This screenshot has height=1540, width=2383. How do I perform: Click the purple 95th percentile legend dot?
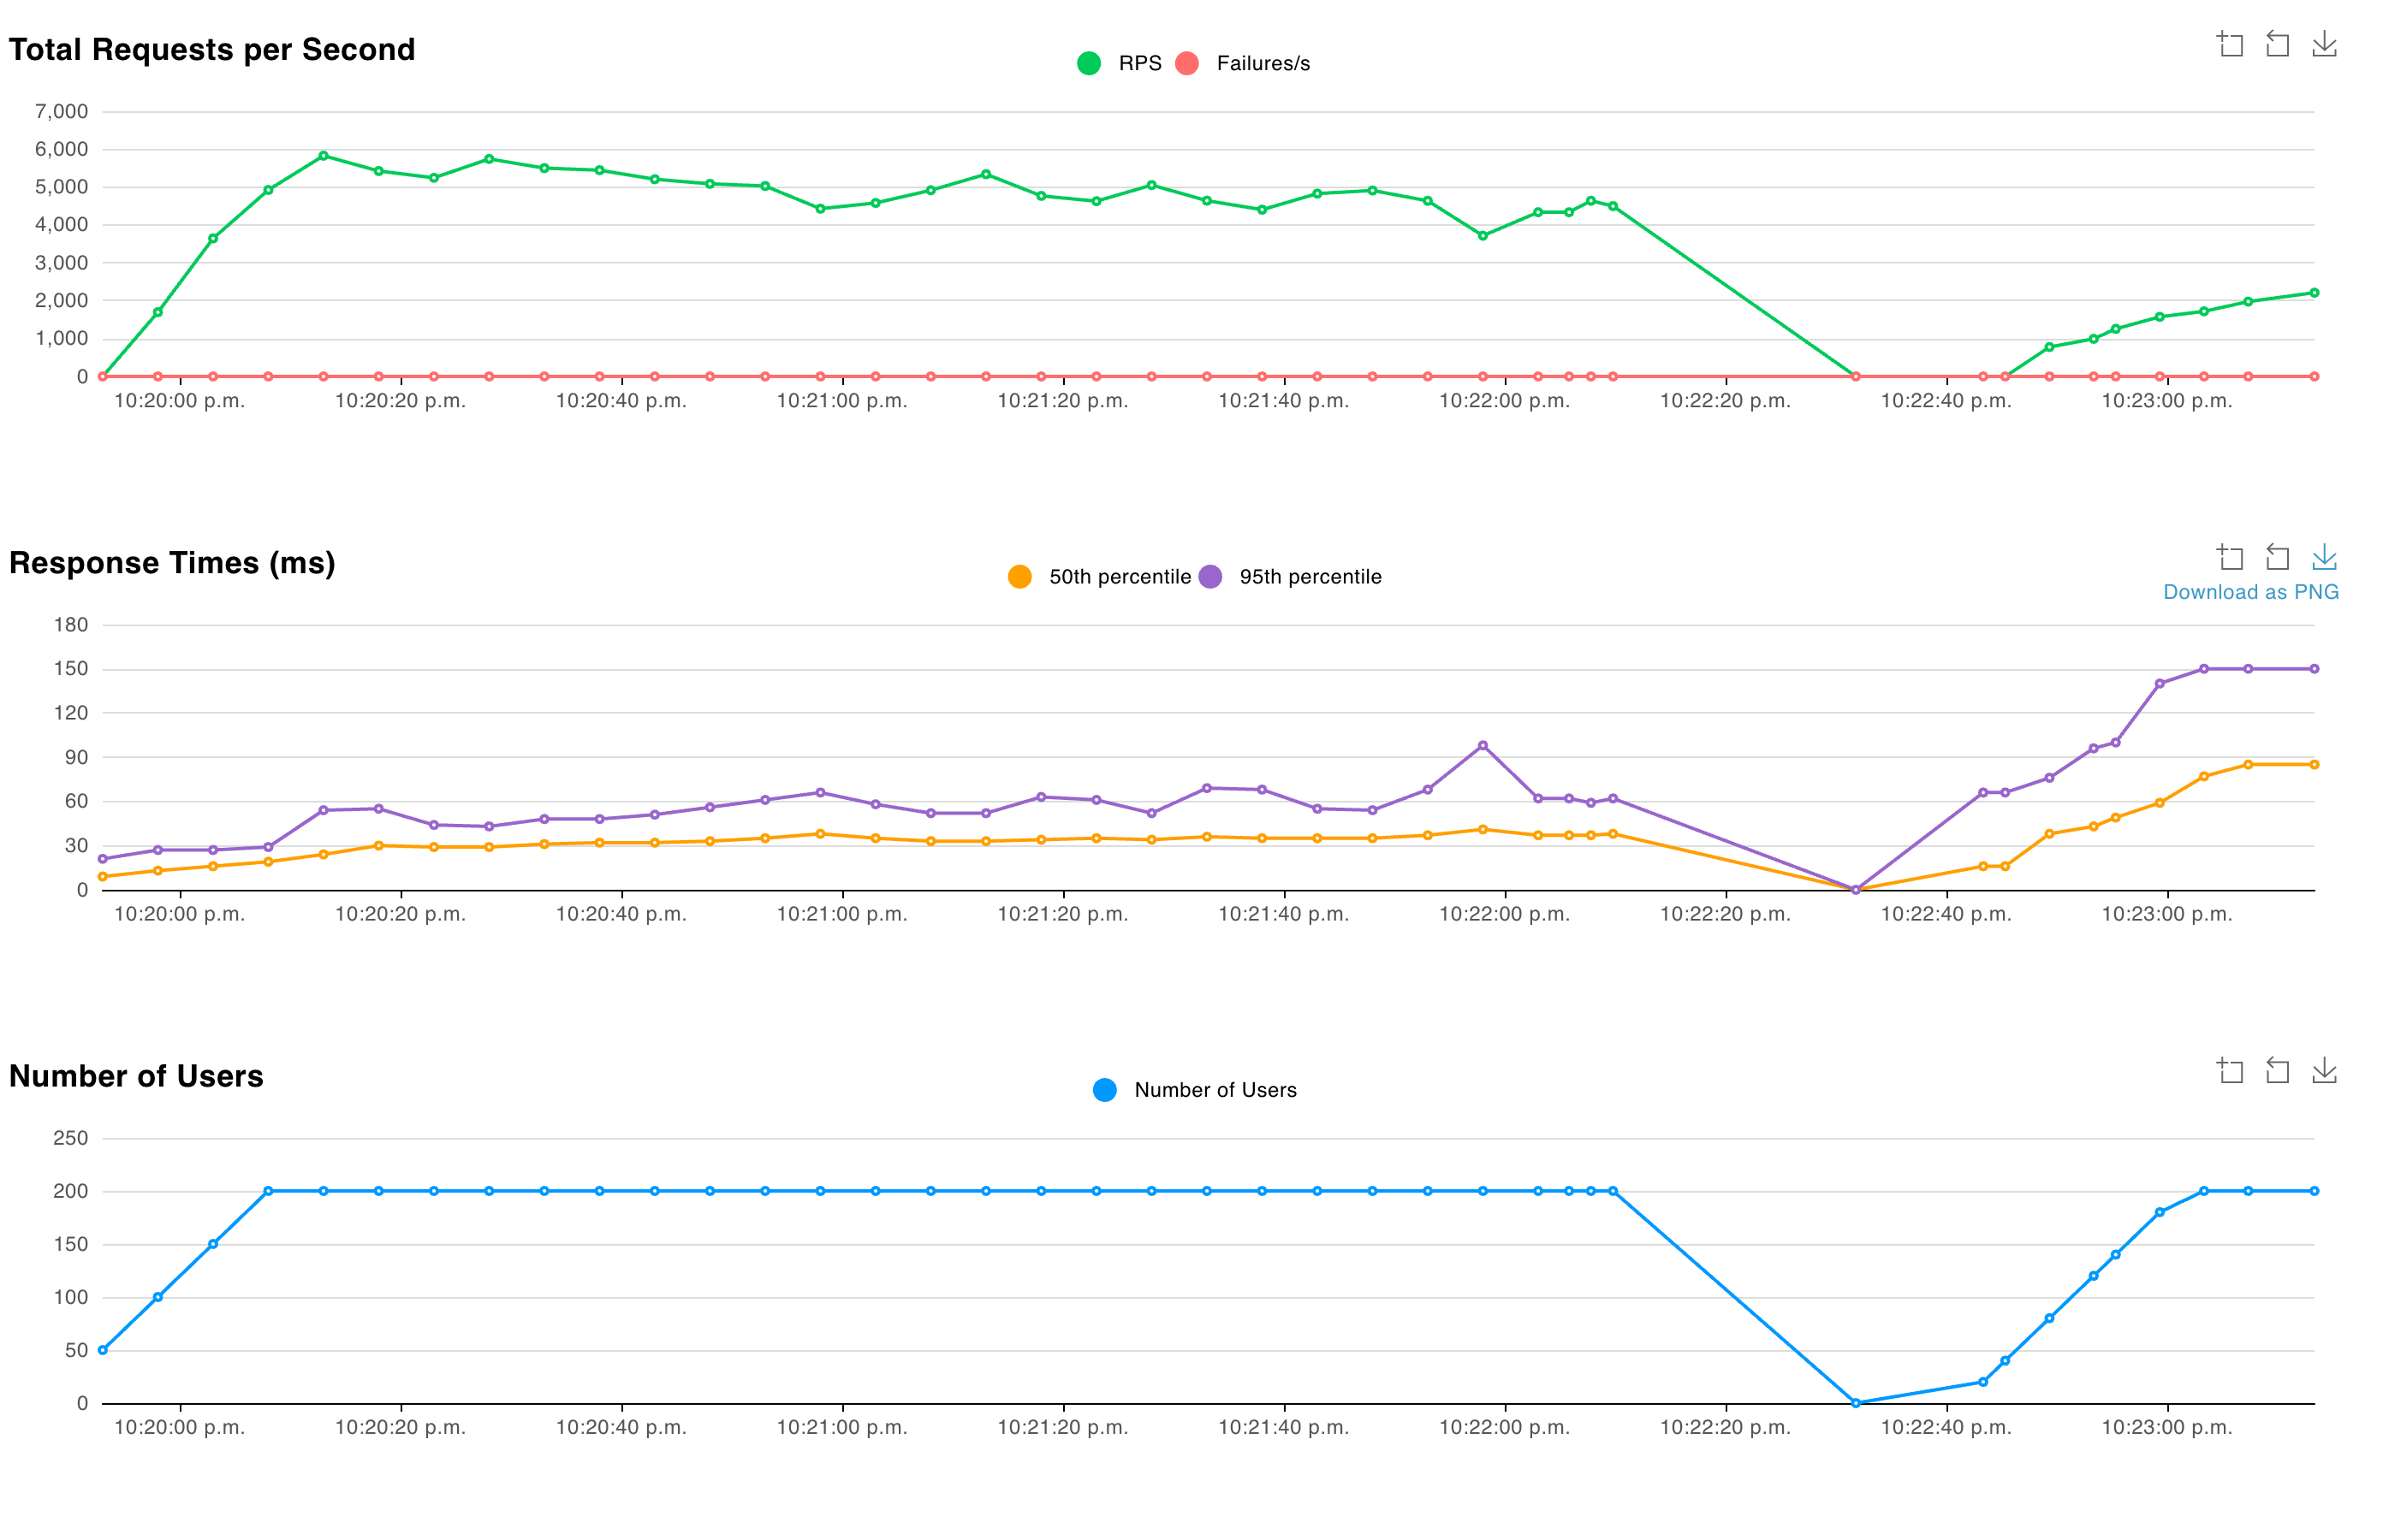coord(1209,577)
